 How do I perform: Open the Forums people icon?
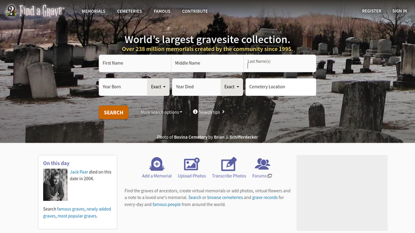pyautogui.click(x=262, y=164)
